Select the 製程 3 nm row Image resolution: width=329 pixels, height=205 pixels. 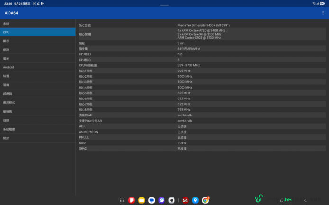[x=202, y=43]
